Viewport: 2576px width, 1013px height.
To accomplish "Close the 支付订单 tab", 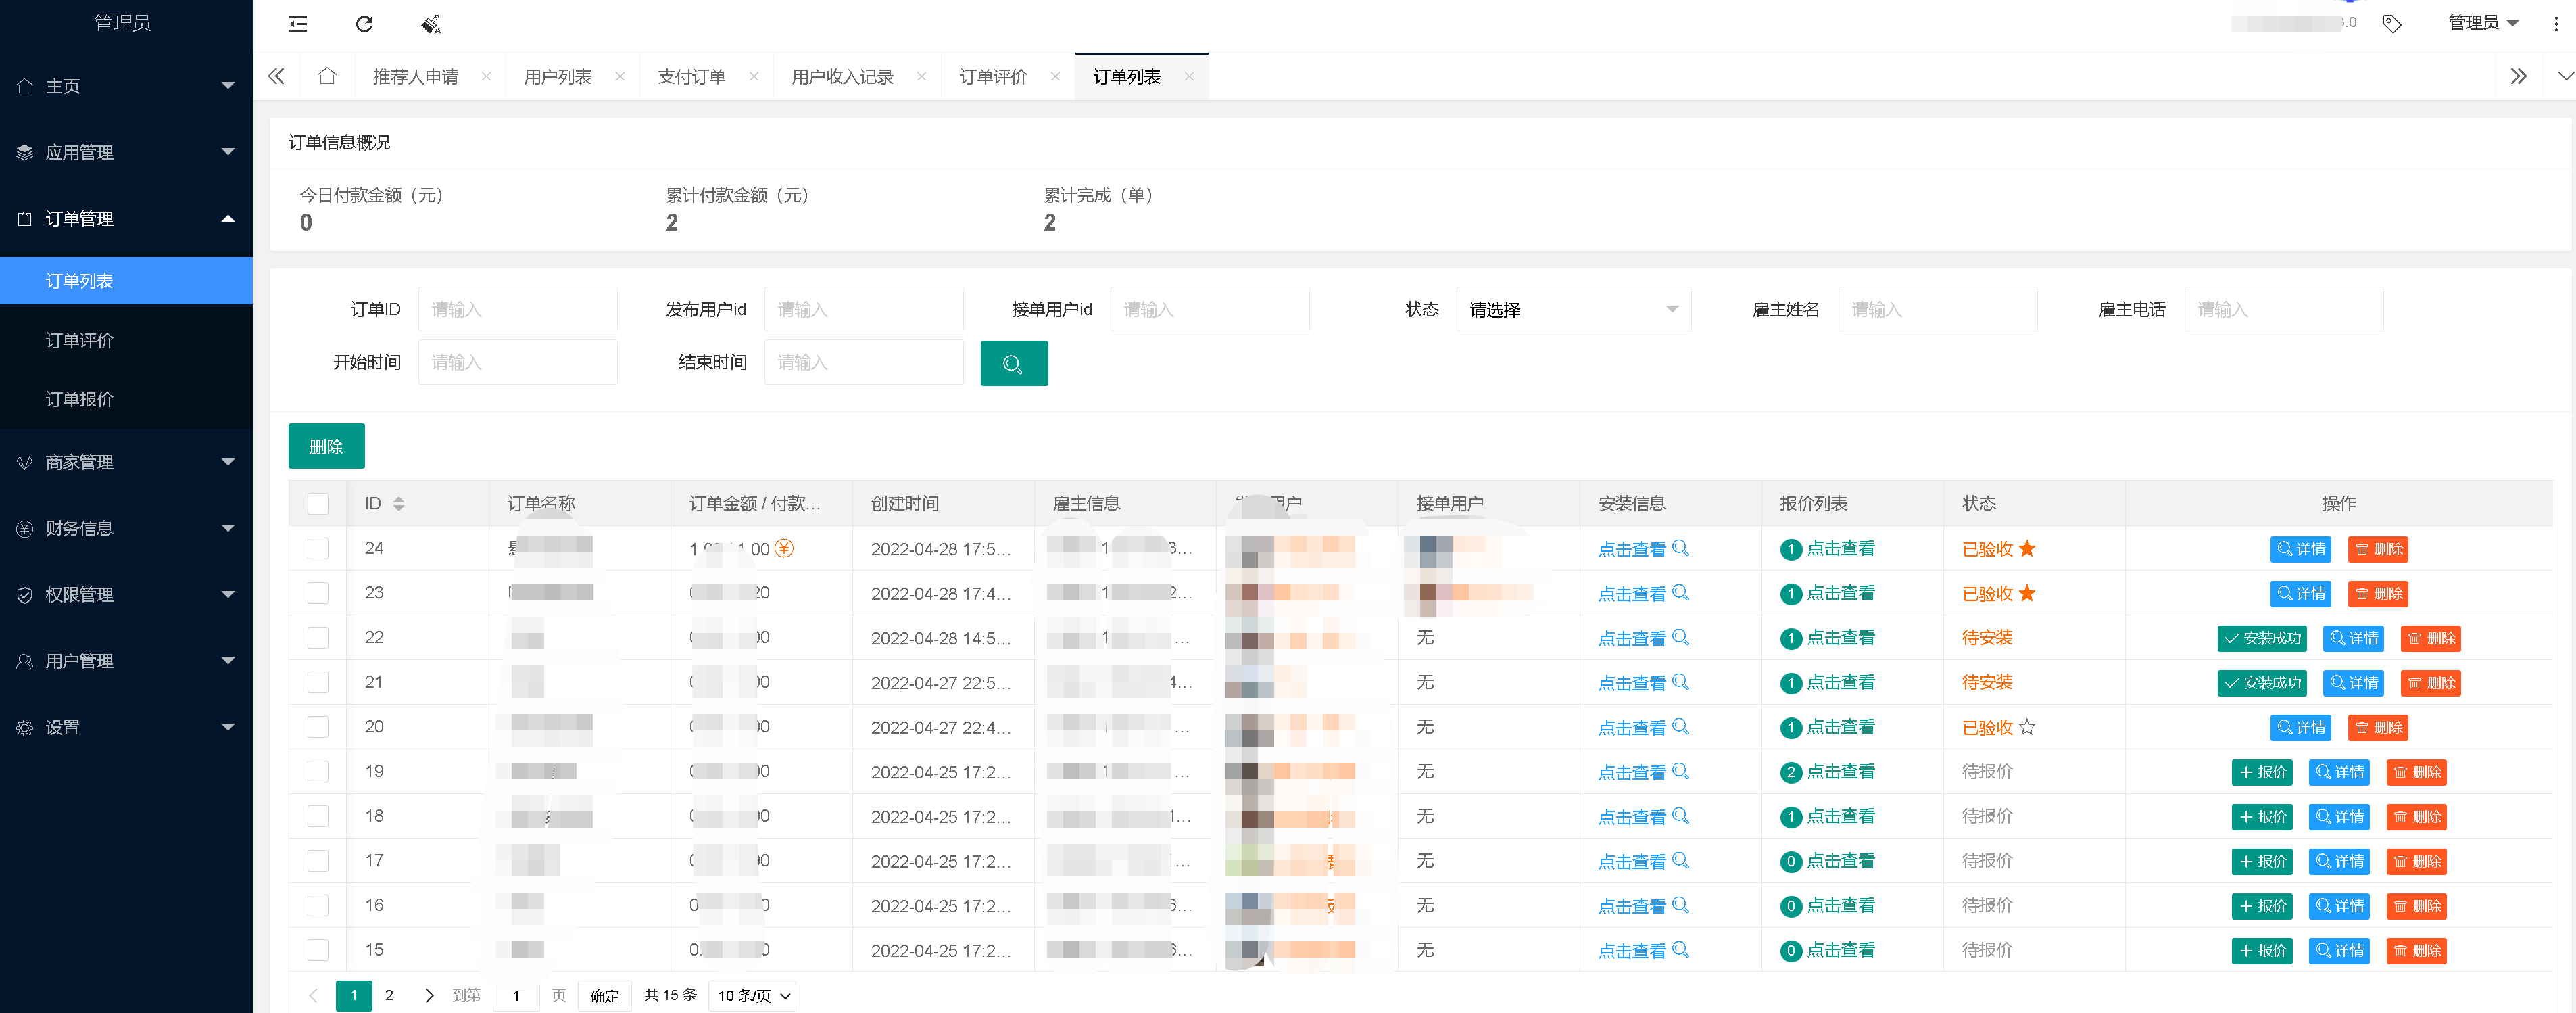I will (x=754, y=77).
